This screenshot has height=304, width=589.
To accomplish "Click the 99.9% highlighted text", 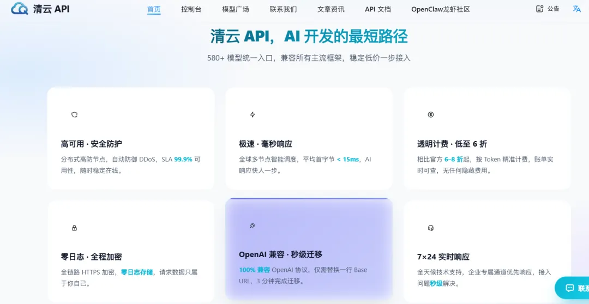I will 183,159.
